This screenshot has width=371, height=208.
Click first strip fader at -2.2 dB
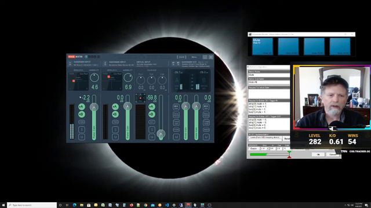[94, 107]
